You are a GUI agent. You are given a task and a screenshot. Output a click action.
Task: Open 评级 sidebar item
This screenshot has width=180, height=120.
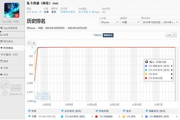click(12, 68)
